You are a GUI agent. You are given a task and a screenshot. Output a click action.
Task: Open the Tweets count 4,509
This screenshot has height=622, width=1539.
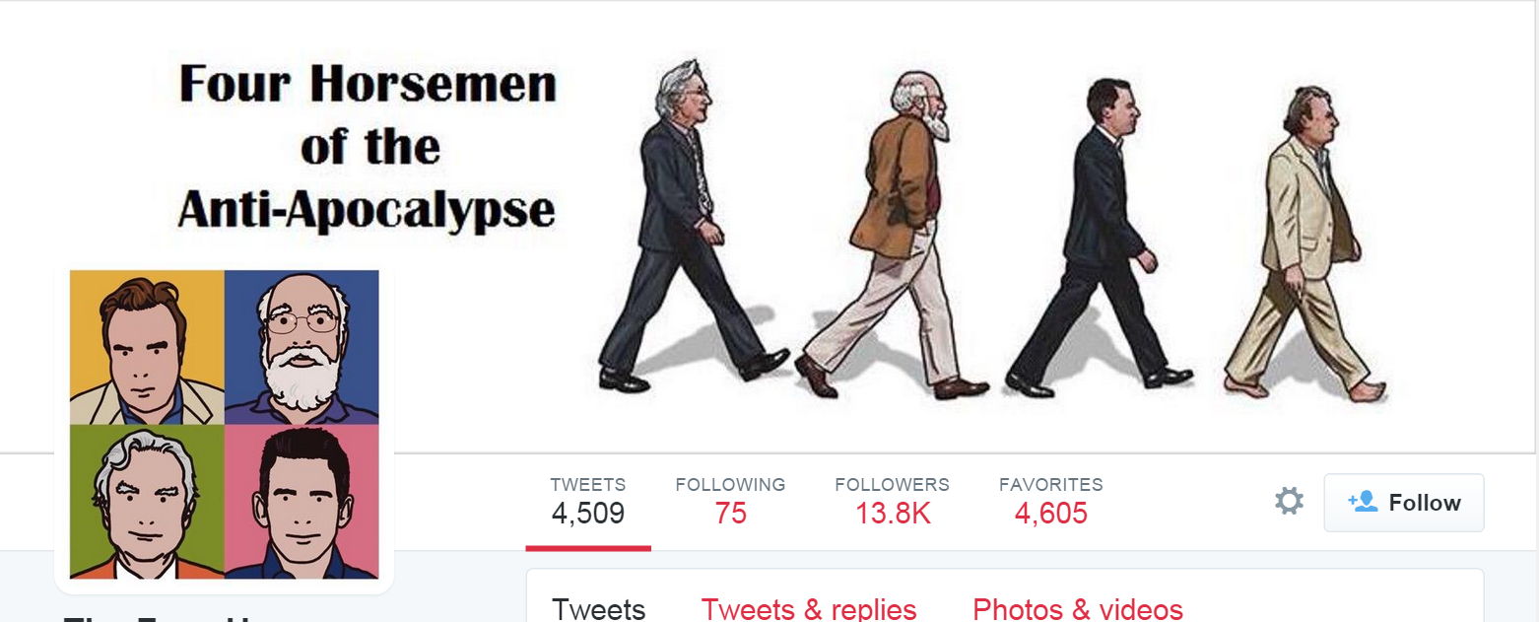588,501
